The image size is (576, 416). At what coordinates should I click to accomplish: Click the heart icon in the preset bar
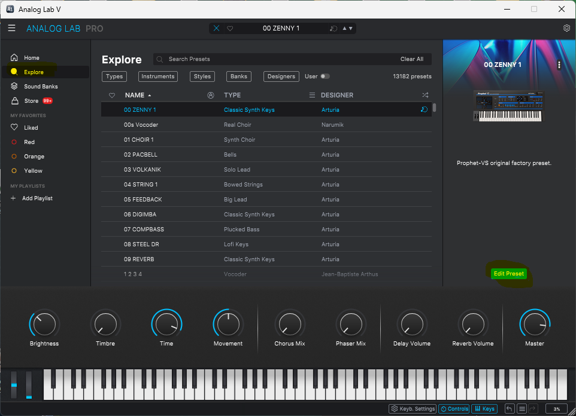click(x=230, y=29)
